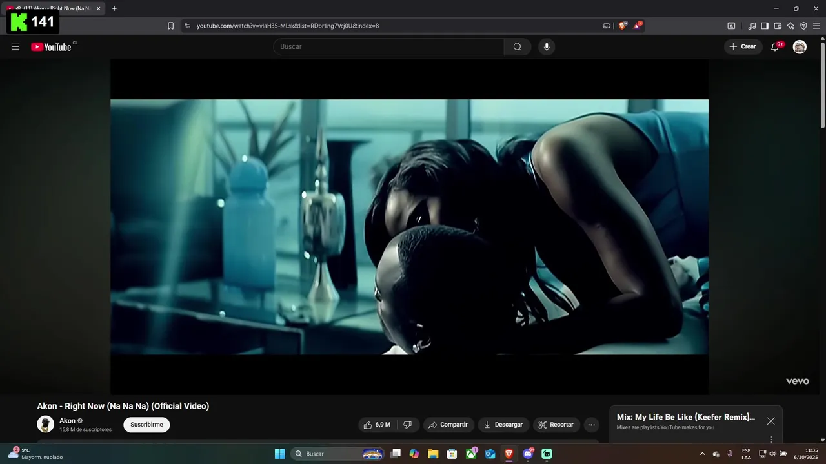The image size is (826, 464).
Task: Click the video title text
Action: [x=123, y=406]
